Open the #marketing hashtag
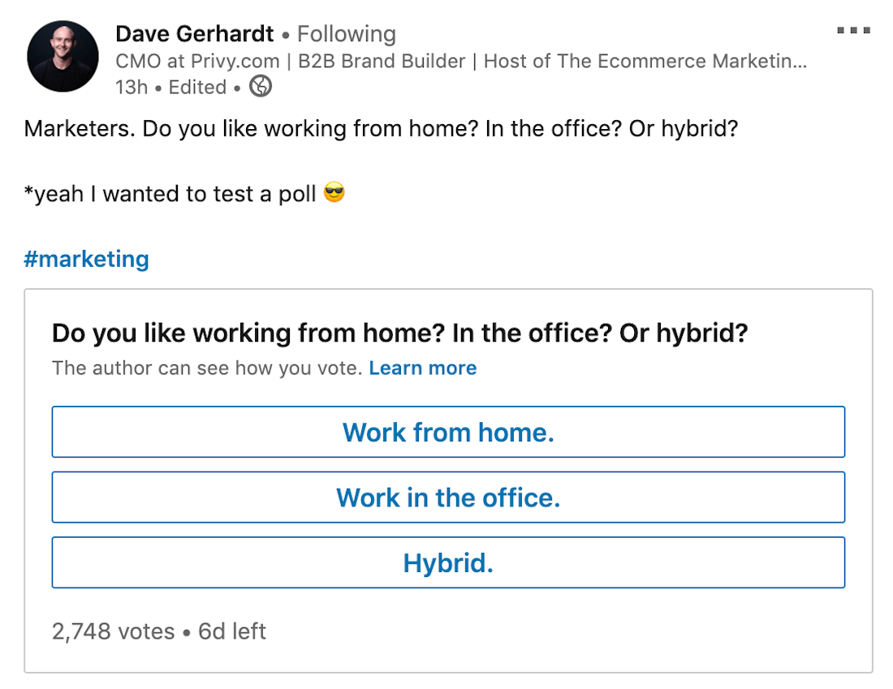Viewport: 893px width, 689px height. (x=87, y=260)
